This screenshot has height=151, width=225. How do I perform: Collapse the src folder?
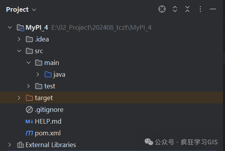pyautogui.click(x=19, y=51)
